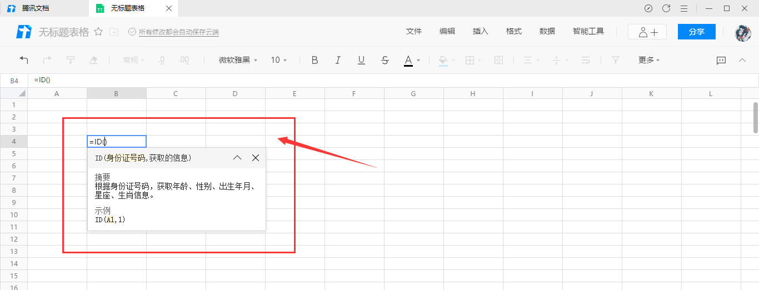Toggle underline formatting

pyautogui.click(x=361, y=60)
